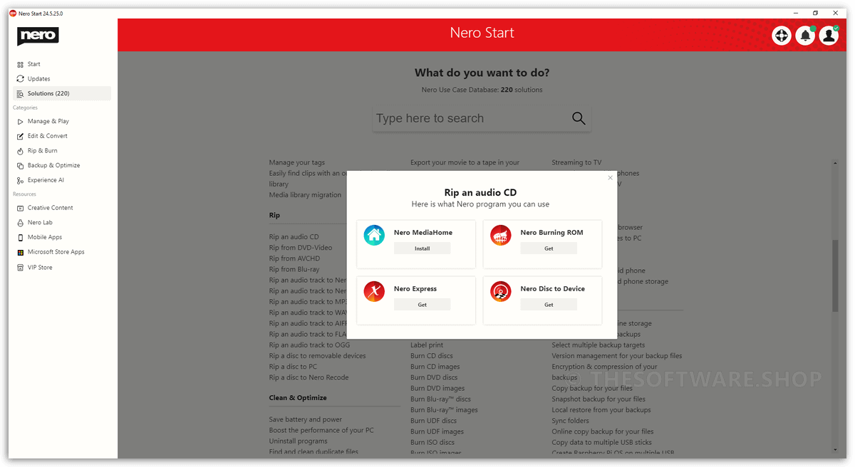Click the Edit & Convert pencil icon
Viewport: 855px width, 467px height.
click(21, 136)
